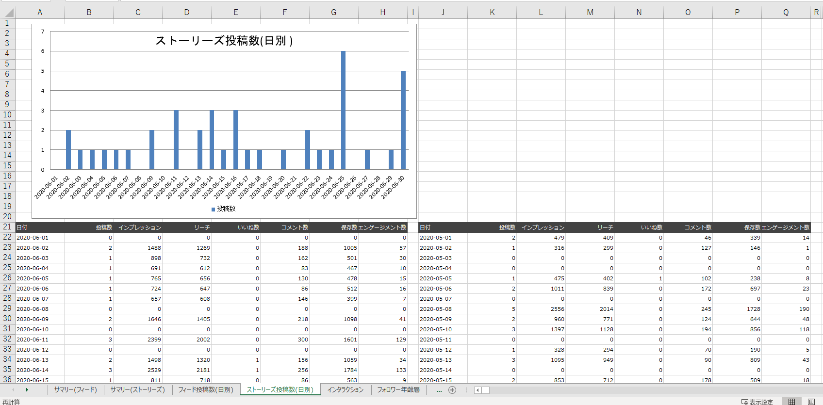Switch to Page Layout view in status bar
823x405 pixels.
[811, 402]
